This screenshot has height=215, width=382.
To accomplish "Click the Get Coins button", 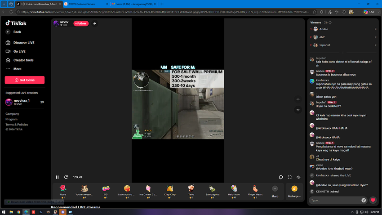I will (x=25, y=80).
